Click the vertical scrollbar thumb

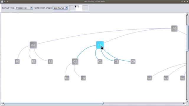(188, 38)
